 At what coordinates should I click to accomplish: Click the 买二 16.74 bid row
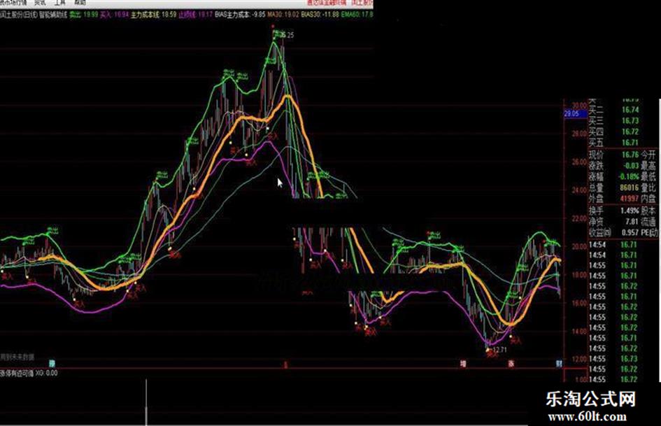coord(614,110)
